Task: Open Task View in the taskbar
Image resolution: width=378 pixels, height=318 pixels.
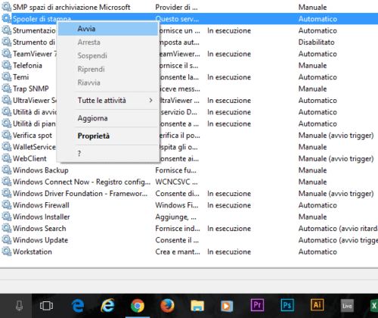Action: 46,306
